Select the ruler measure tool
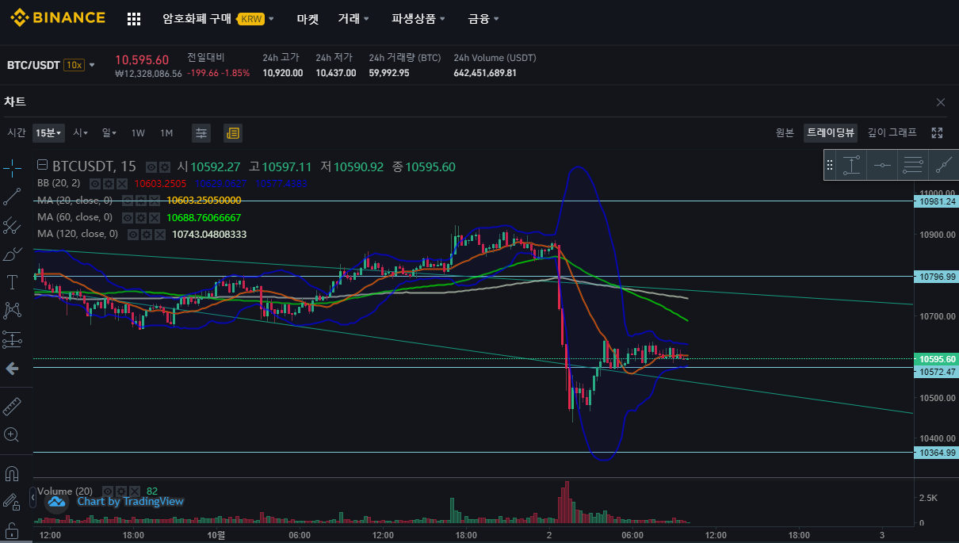 pos(12,406)
